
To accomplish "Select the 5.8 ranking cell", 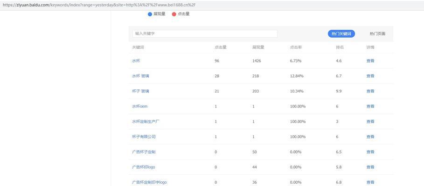I will click(339, 167).
